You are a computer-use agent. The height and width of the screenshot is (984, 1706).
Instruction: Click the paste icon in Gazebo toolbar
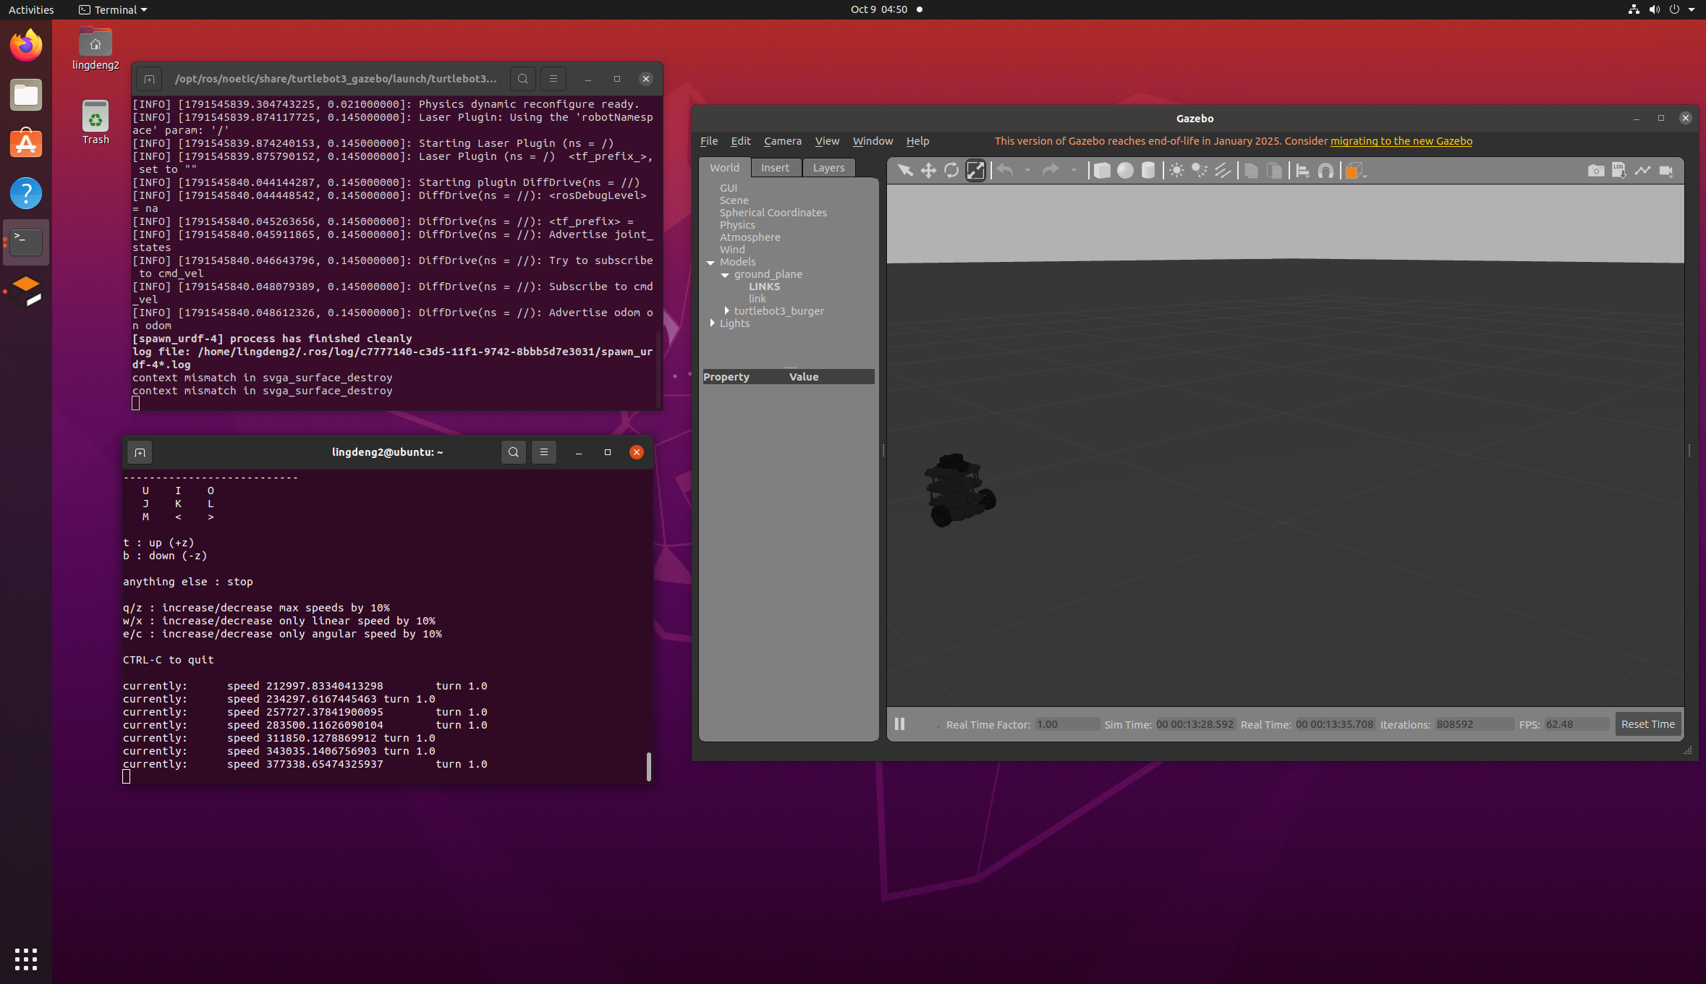coord(1274,171)
